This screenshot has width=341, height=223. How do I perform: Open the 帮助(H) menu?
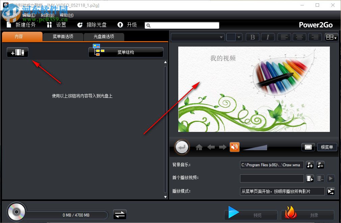click(x=66, y=15)
